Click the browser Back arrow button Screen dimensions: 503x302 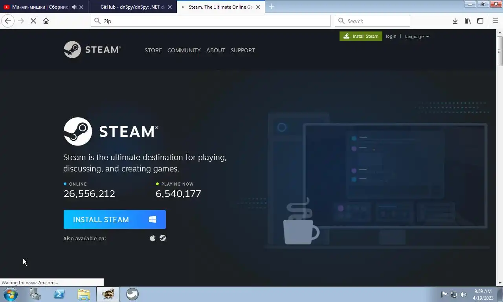(x=8, y=21)
